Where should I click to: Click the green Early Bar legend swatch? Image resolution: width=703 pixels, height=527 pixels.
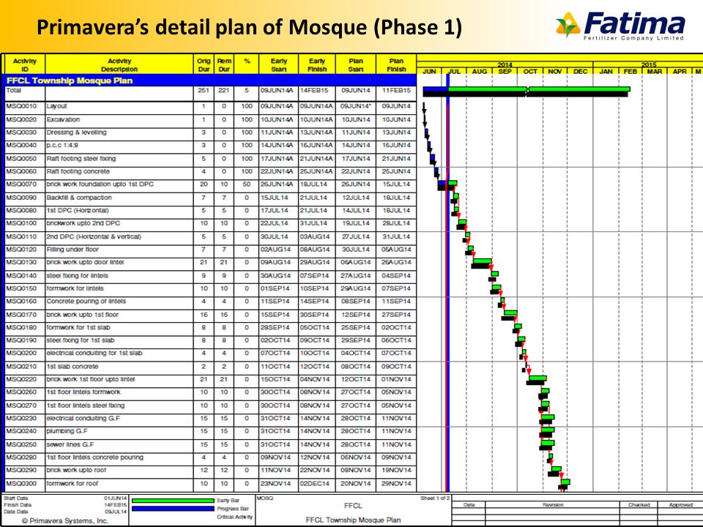[173, 501]
